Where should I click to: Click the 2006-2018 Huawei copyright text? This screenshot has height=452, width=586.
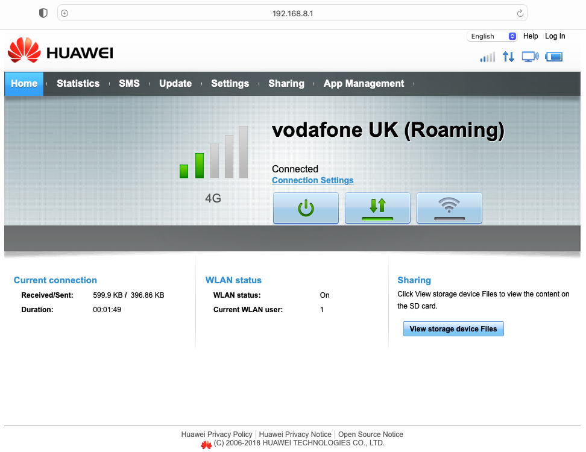tap(299, 443)
